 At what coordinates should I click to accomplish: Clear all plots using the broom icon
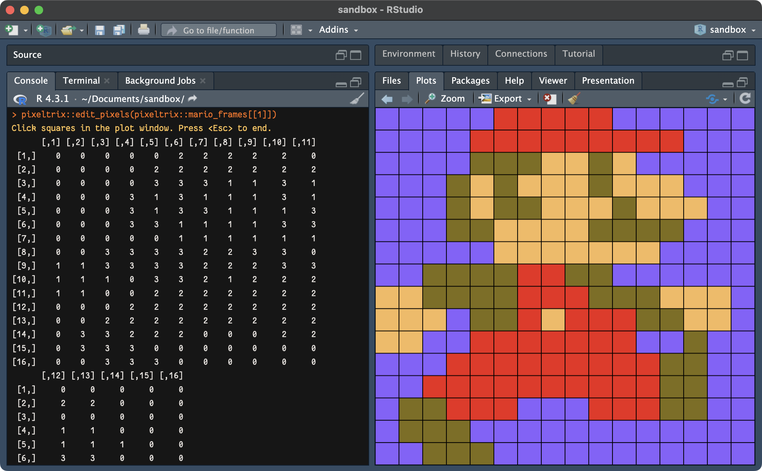574,98
